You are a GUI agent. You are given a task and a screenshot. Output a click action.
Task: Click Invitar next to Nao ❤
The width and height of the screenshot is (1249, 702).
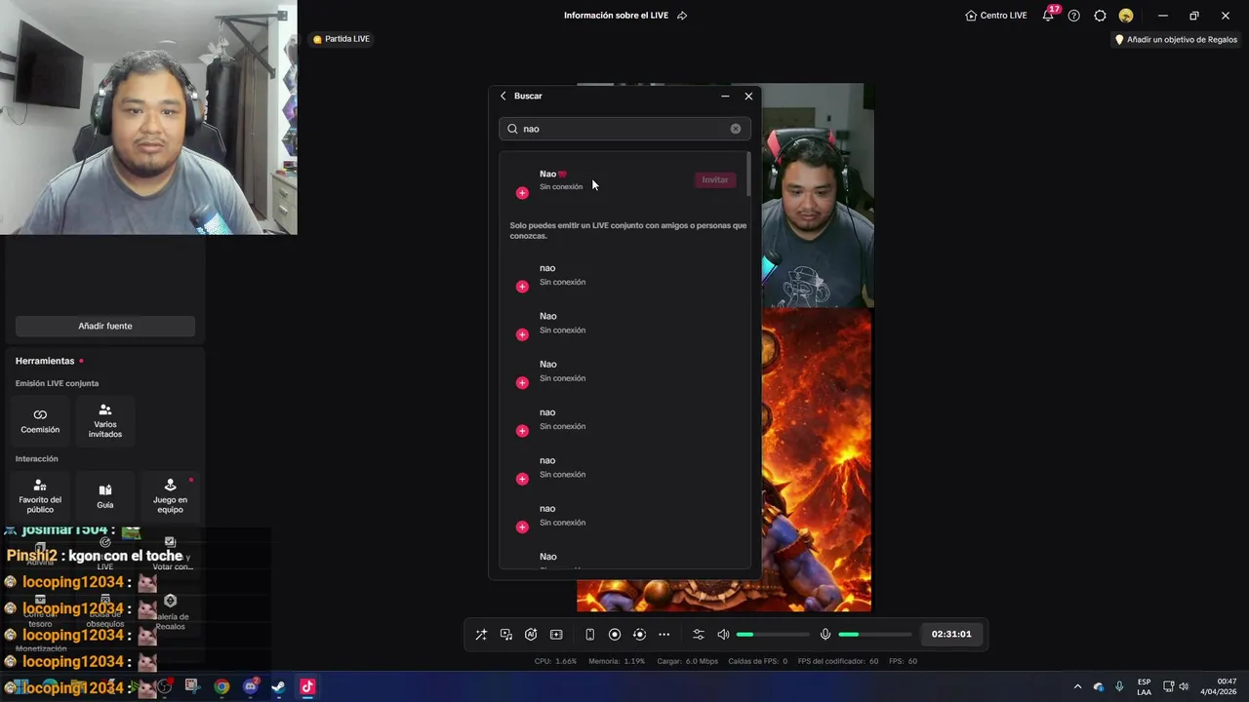[715, 179]
